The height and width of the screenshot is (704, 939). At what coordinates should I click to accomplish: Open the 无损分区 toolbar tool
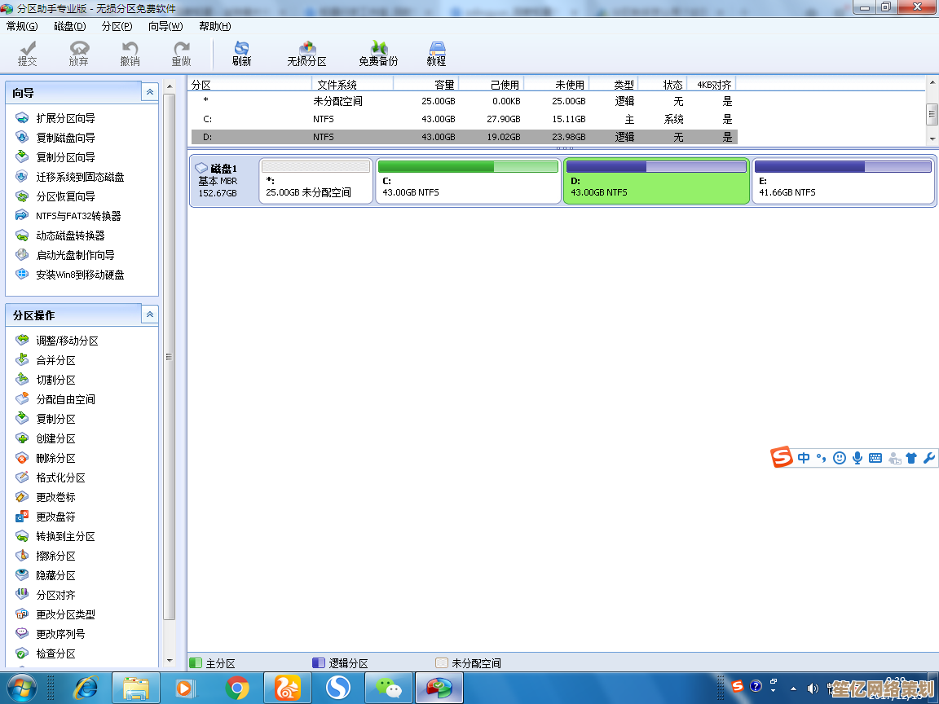click(306, 54)
